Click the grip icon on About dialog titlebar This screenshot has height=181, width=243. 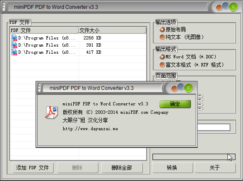39,88
